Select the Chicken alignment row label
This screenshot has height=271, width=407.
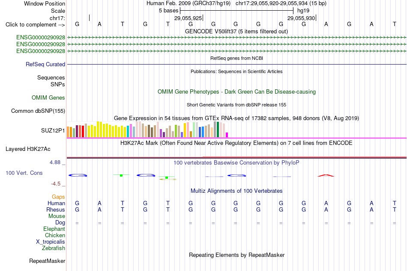click(x=55, y=235)
